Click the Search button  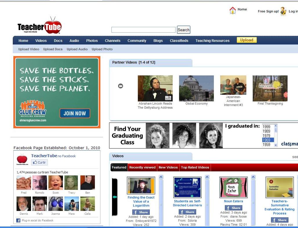pyautogui.click(x=184, y=30)
